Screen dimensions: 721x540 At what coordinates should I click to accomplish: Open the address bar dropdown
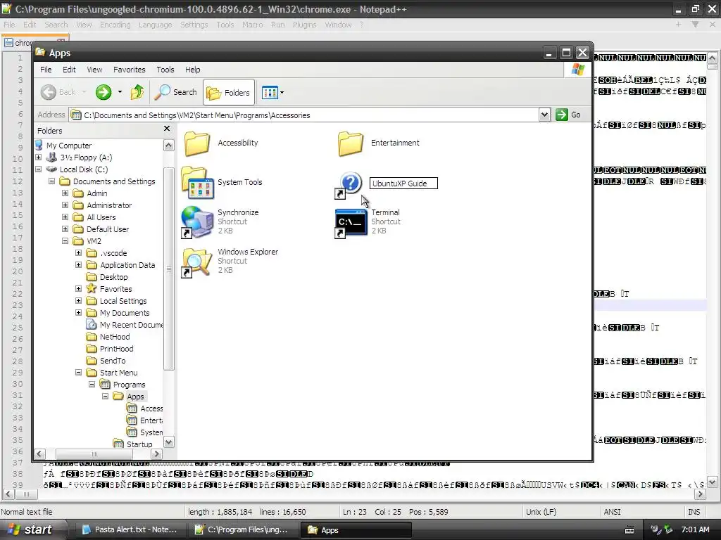[x=544, y=115]
